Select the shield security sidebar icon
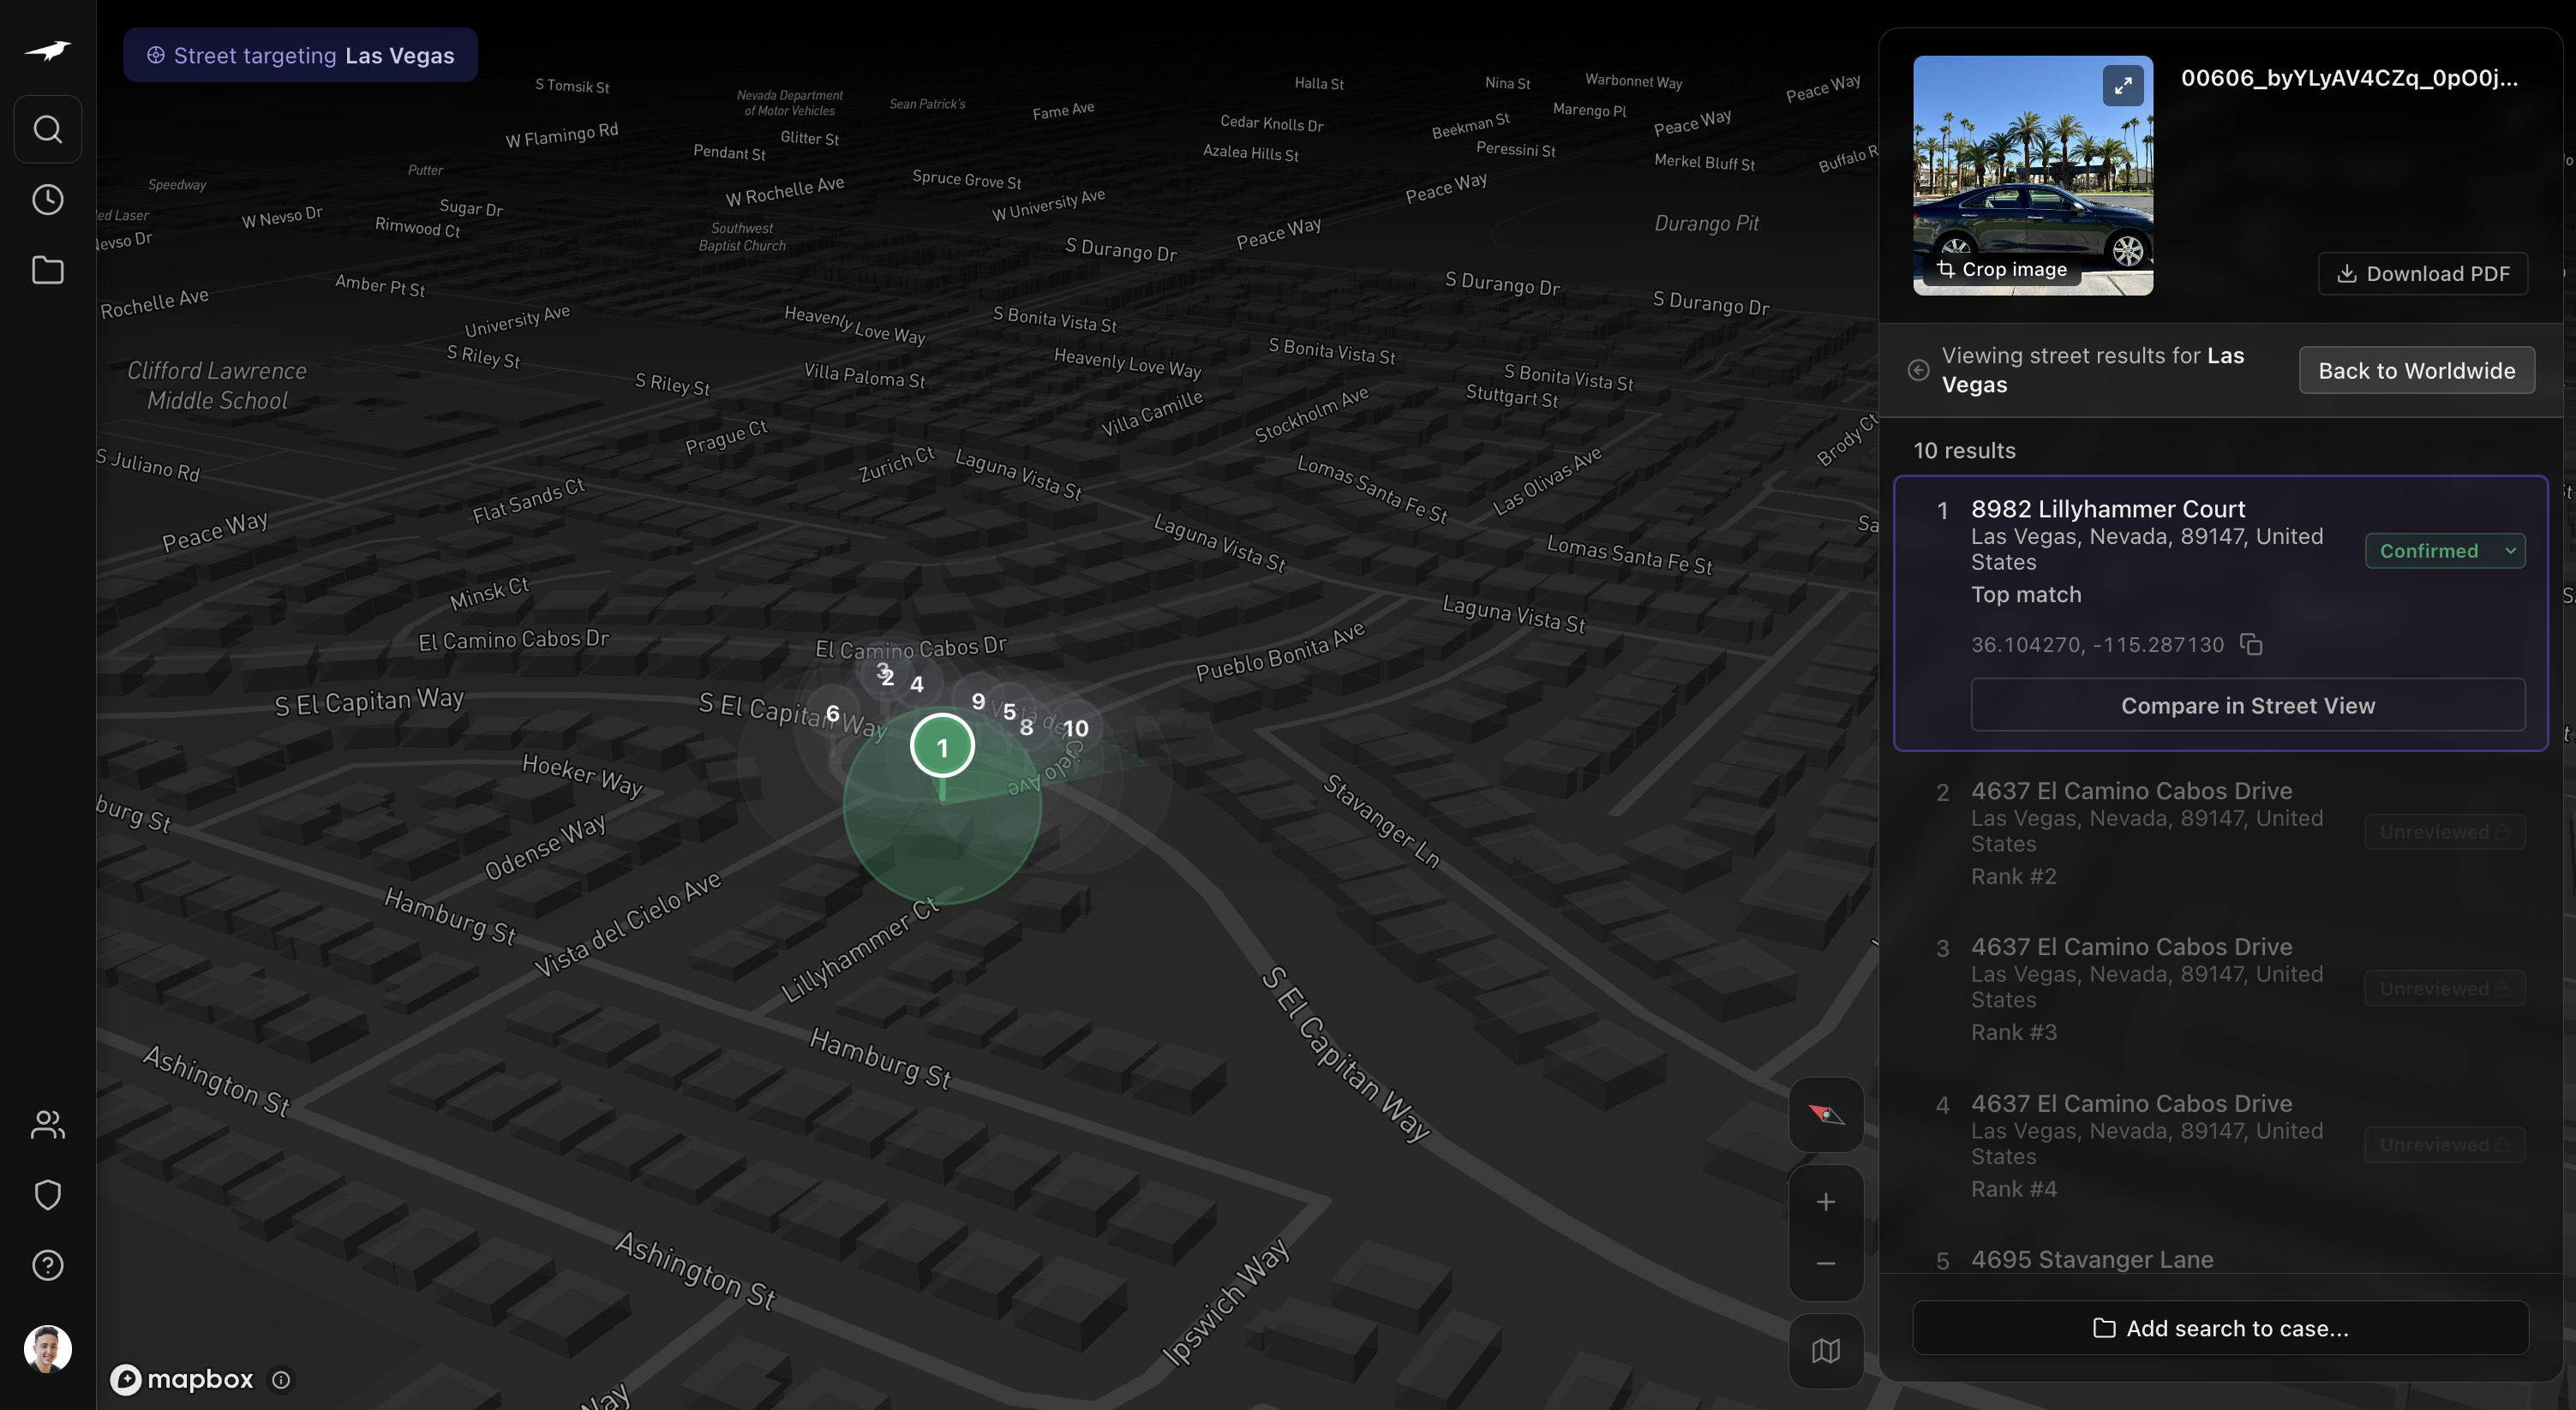 click(x=46, y=1194)
